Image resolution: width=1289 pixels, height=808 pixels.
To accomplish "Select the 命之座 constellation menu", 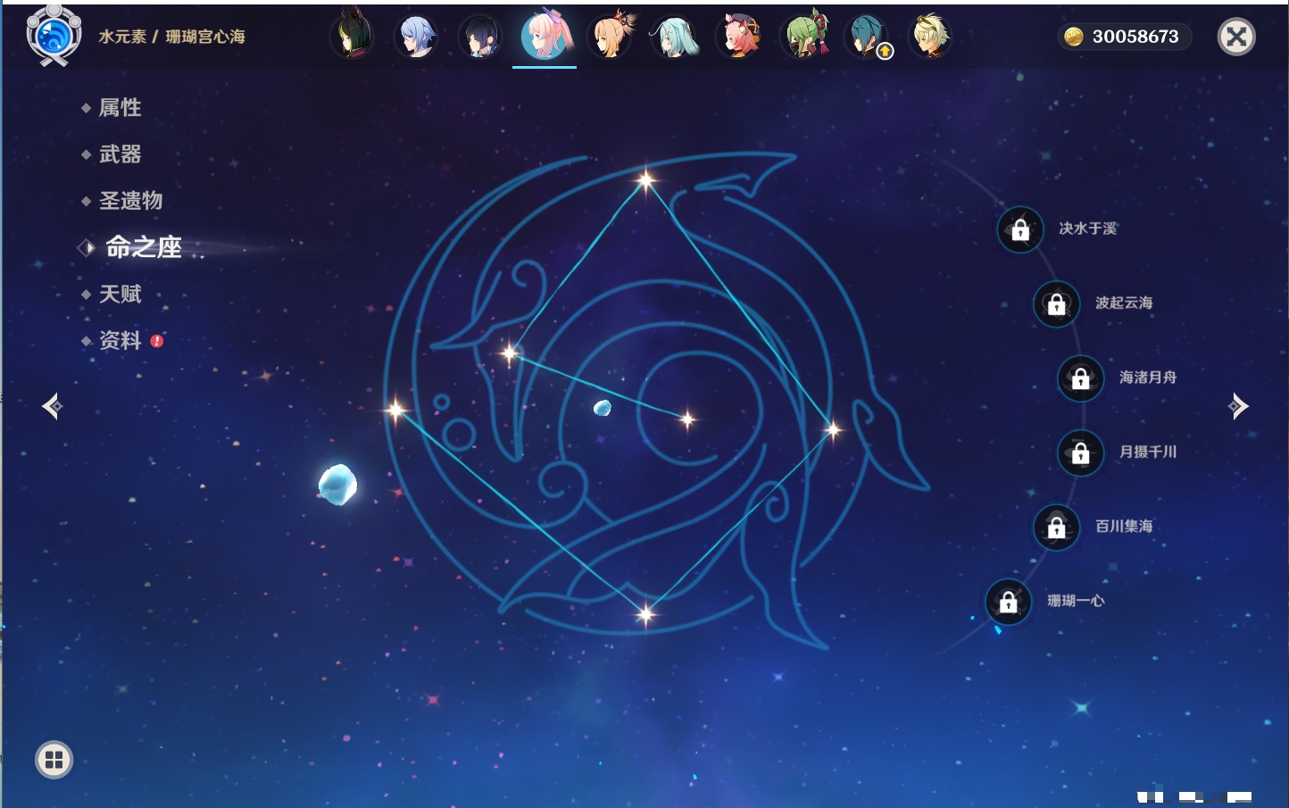I will tap(143, 247).
